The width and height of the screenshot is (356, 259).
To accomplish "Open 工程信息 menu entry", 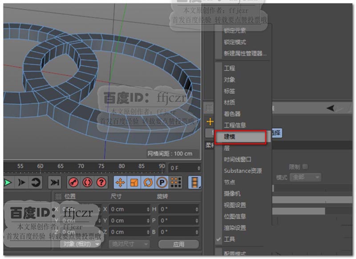I will click(235, 125).
